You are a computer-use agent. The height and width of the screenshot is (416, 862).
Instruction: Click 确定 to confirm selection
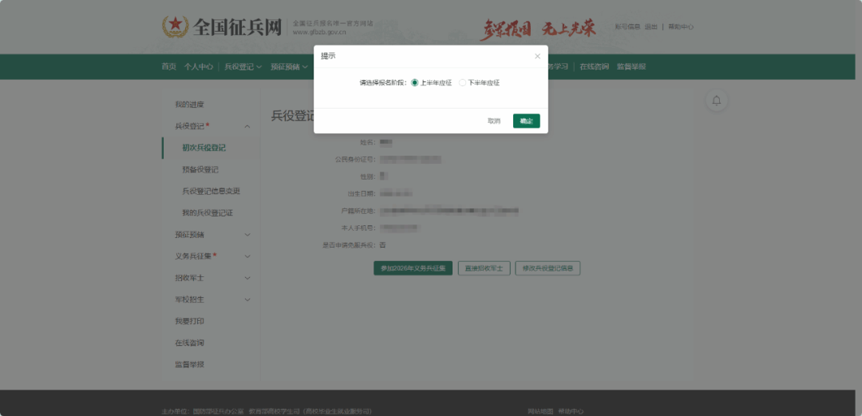[526, 121]
